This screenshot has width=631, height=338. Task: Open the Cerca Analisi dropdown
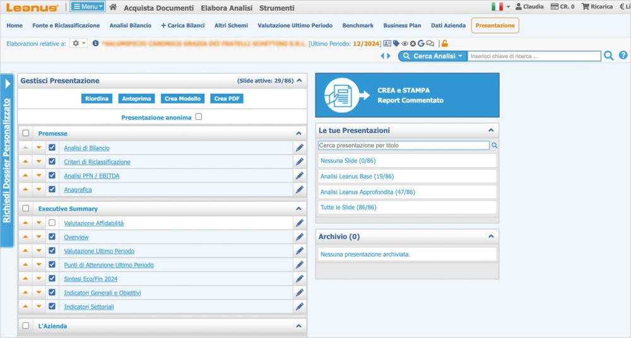433,56
